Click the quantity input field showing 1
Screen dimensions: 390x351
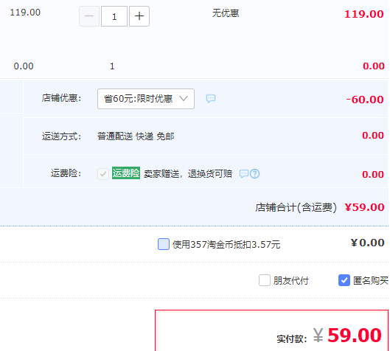coord(114,16)
